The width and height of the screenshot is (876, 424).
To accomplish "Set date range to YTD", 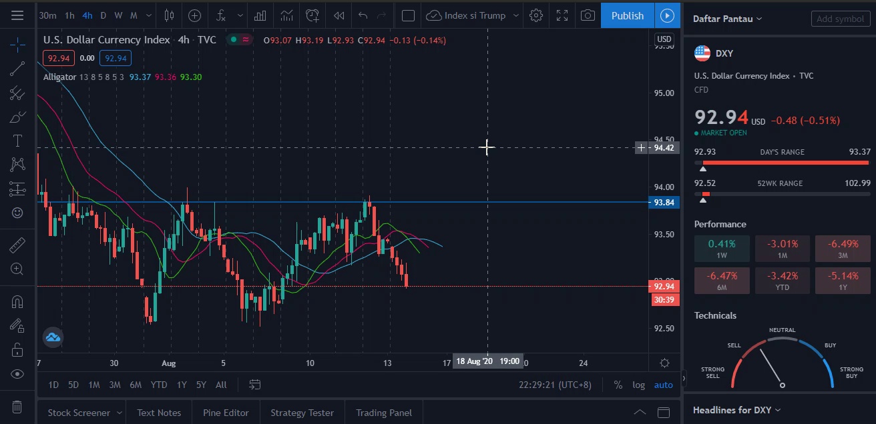I will [x=159, y=385].
